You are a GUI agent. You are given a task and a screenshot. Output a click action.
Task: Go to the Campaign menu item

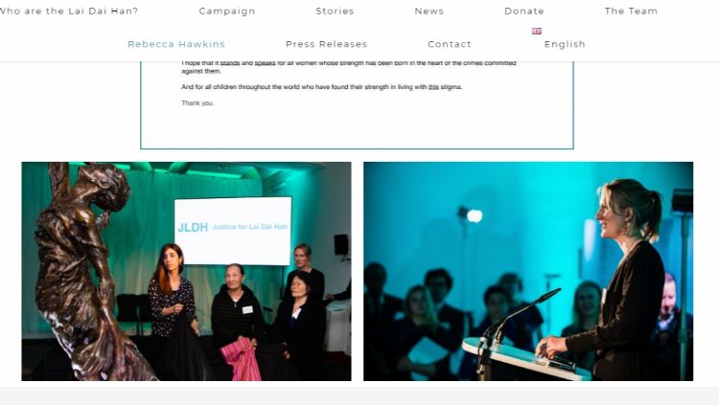pos(227,11)
